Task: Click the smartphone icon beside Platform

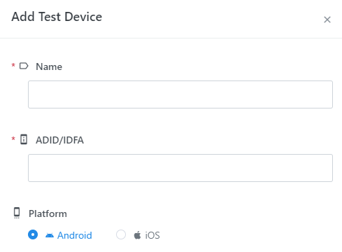Action: pyautogui.click(x=17, y=213)
